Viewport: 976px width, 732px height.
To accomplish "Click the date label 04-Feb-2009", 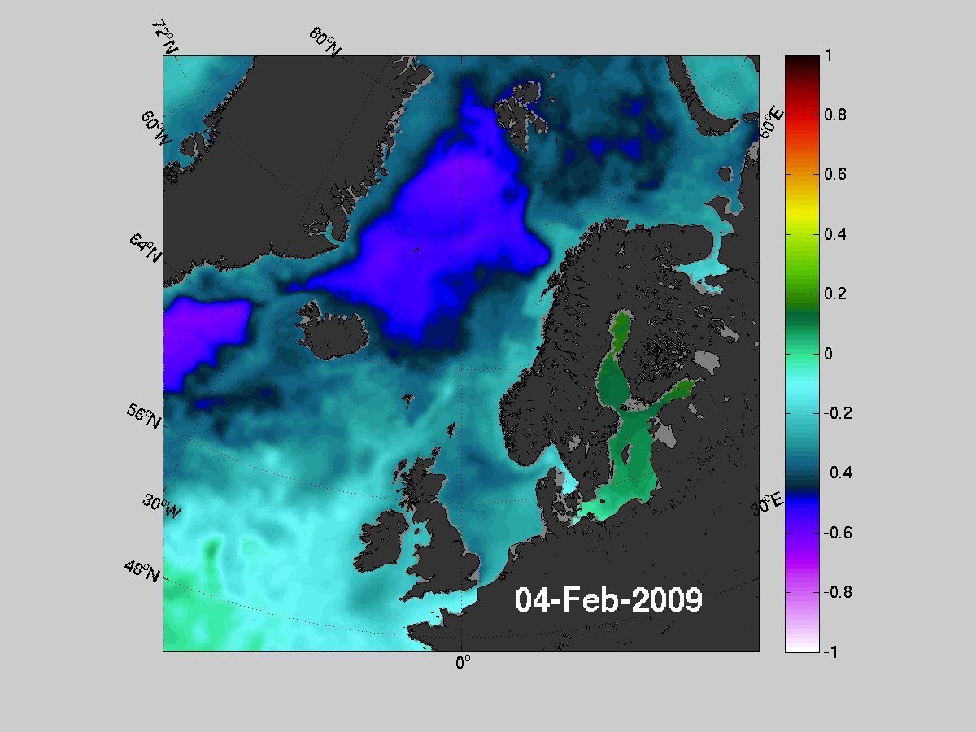I will coord(608,600).
